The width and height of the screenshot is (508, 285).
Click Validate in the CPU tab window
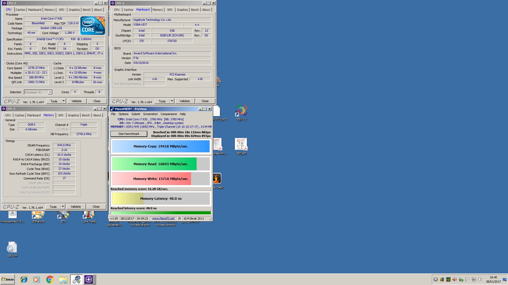(x=76, y=101)
